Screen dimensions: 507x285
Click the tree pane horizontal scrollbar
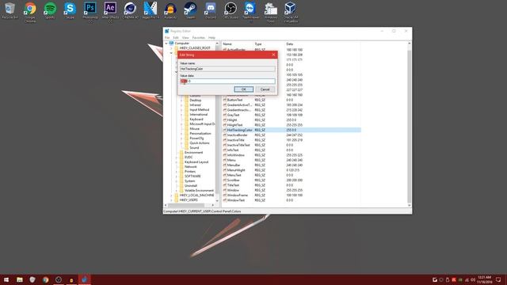pyautogui.click(x=186, y=205)
